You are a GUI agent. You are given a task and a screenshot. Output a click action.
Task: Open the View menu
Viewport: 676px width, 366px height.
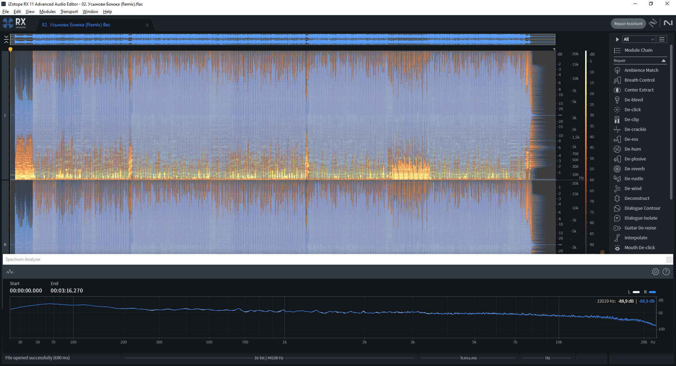(30, 12)
